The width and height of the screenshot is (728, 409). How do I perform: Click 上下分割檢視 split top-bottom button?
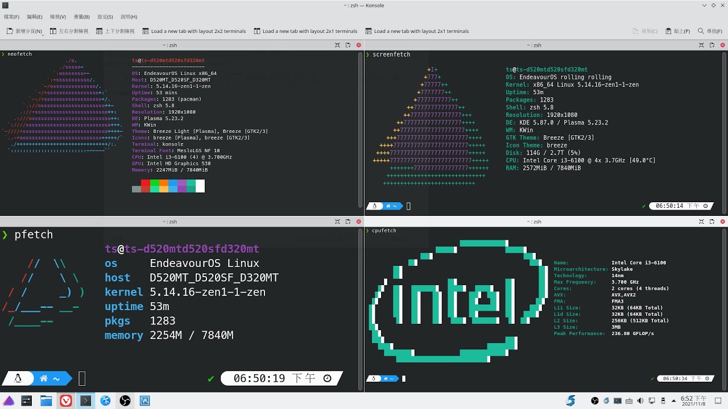[115, 31]
